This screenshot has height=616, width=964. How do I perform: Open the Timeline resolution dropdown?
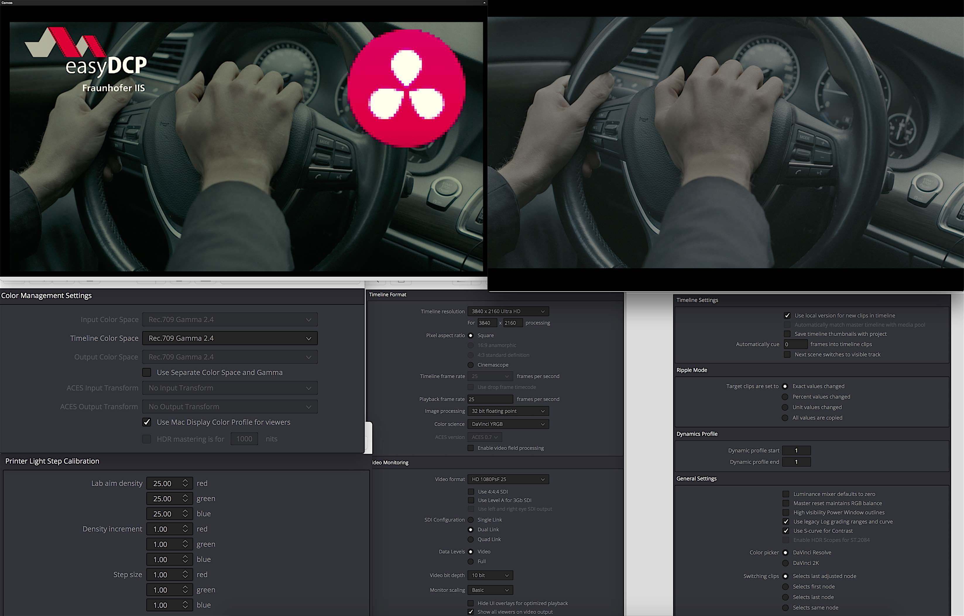(x=508, y=311)
